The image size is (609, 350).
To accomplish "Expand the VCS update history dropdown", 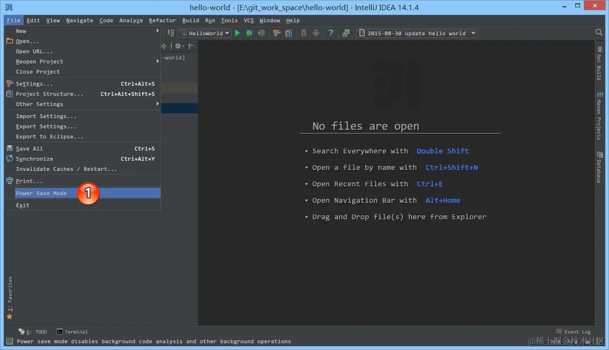I will (x=473, y=33).
